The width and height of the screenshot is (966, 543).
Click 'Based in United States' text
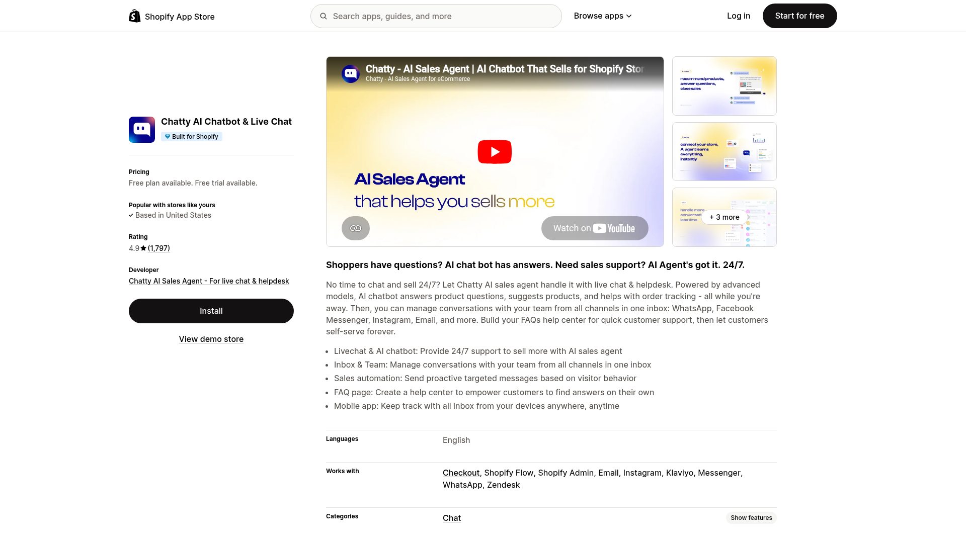tap(173, 215)
